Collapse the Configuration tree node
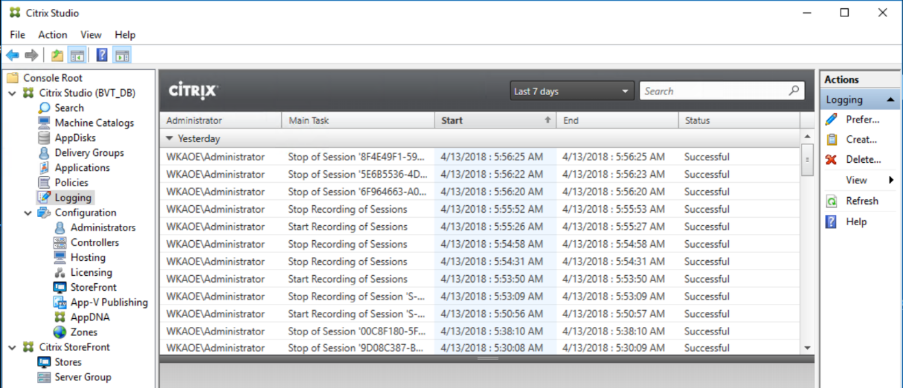The image size is (903, 388). (28, 213)
